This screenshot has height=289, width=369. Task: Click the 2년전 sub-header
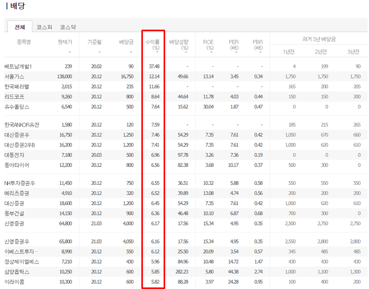[321, 52]
